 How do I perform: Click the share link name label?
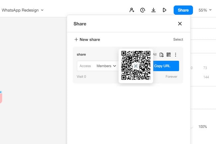pos(81,55)
